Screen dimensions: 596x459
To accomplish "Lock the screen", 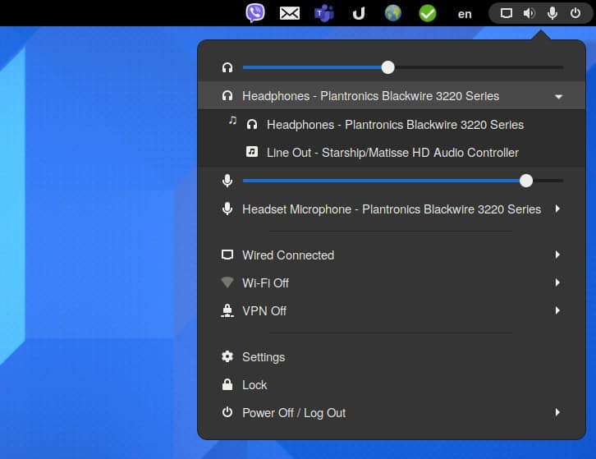I will [392, 385].
